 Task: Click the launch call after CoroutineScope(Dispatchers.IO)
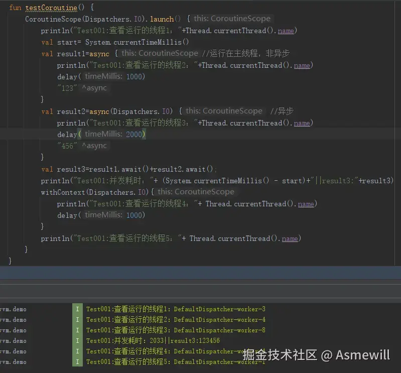click(x=162, y=19)
